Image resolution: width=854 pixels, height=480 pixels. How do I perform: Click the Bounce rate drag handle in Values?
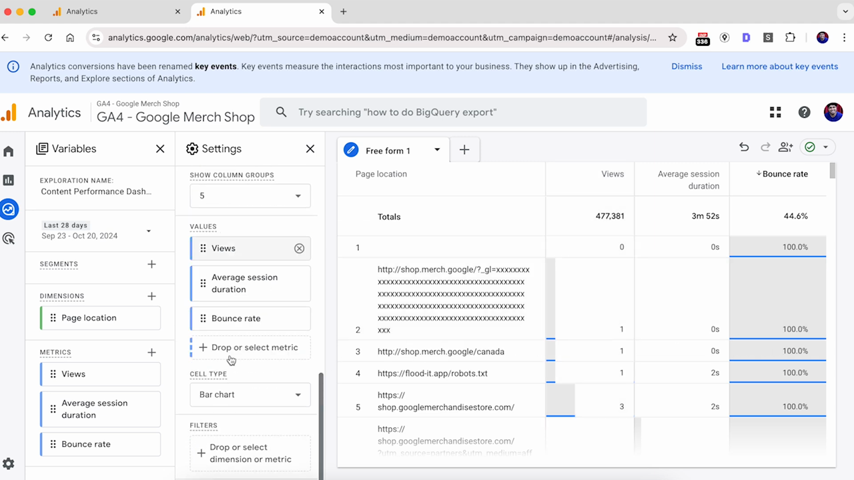pos(203,319)
